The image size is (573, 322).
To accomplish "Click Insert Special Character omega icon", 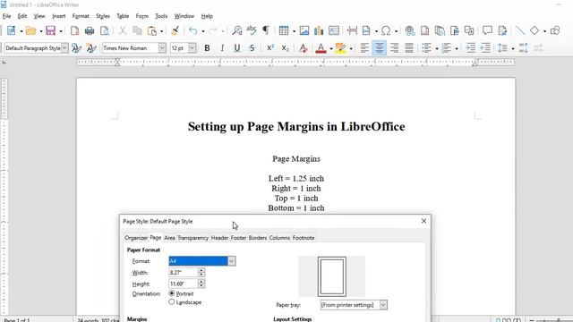I will click(x=386, y=30).
